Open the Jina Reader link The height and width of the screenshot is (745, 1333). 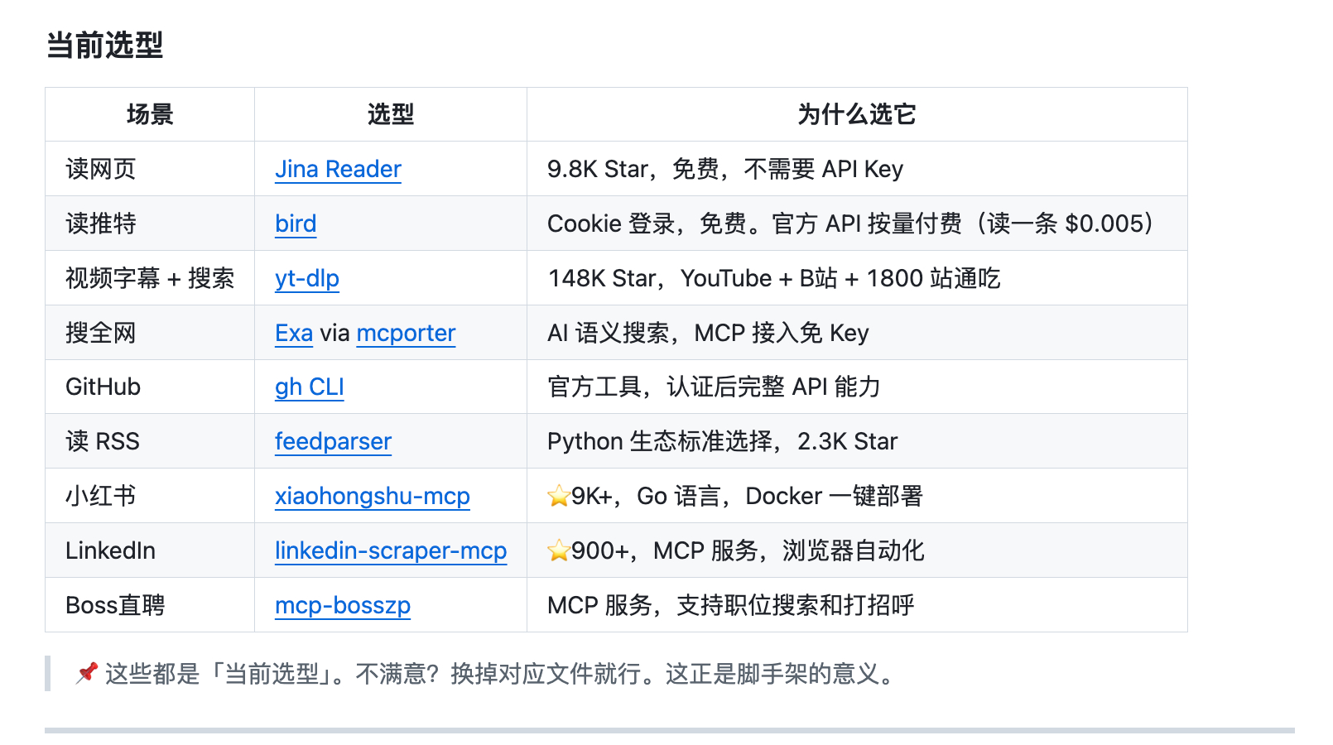(x=338, y=169)
